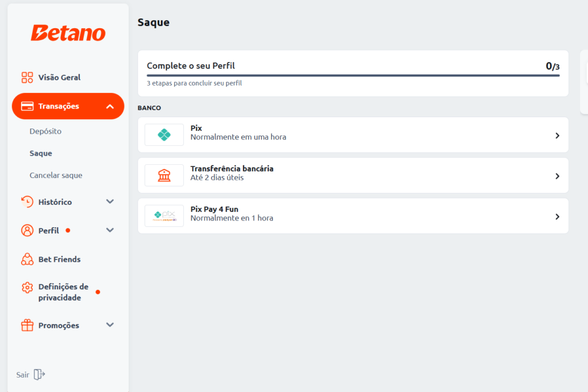
Task: Click the Visão Geral grid icon
Action: [27, 77]
